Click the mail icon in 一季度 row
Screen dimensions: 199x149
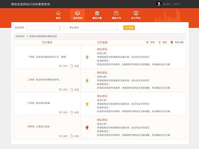click(x=60, y=66)
